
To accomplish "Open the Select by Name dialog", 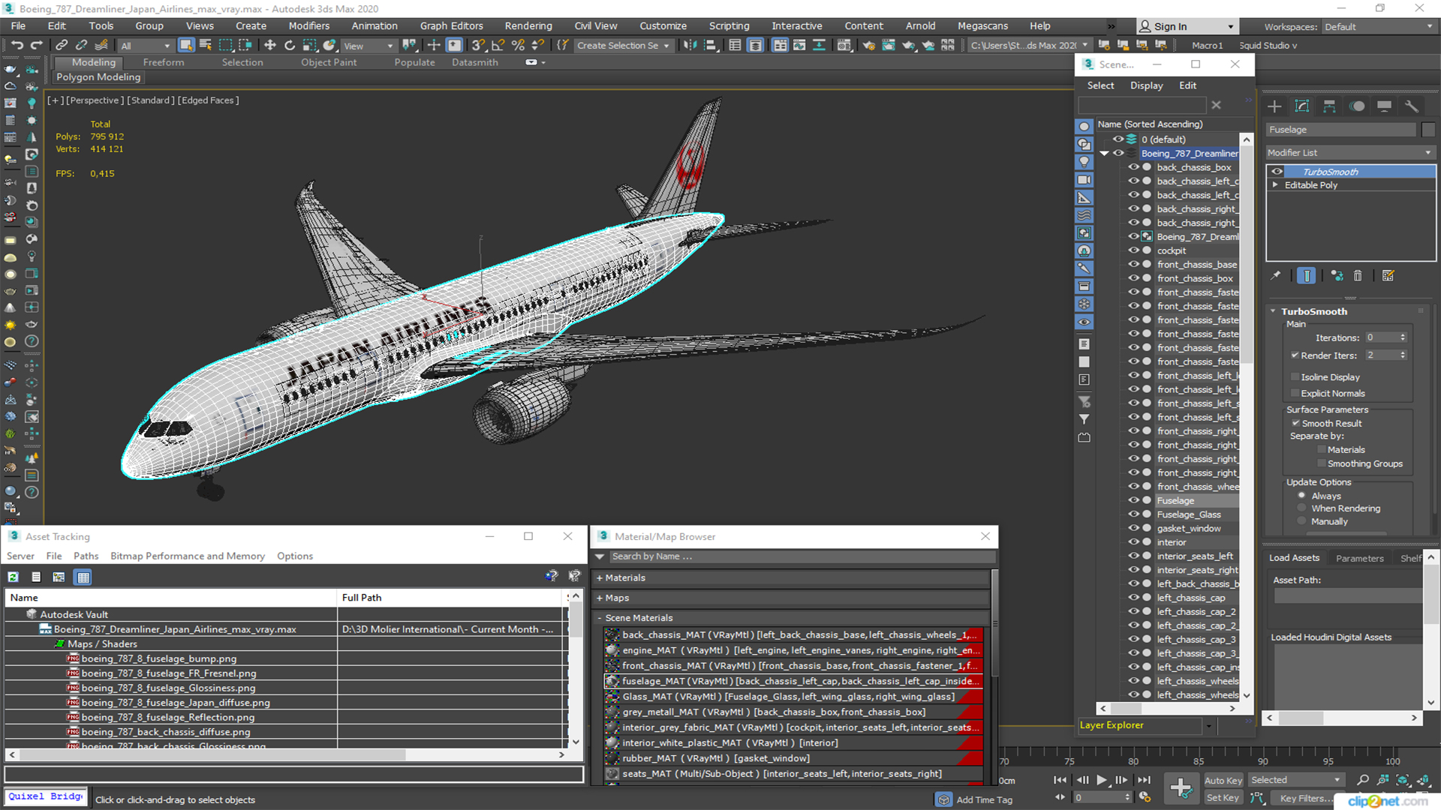I will click(206, 46).
